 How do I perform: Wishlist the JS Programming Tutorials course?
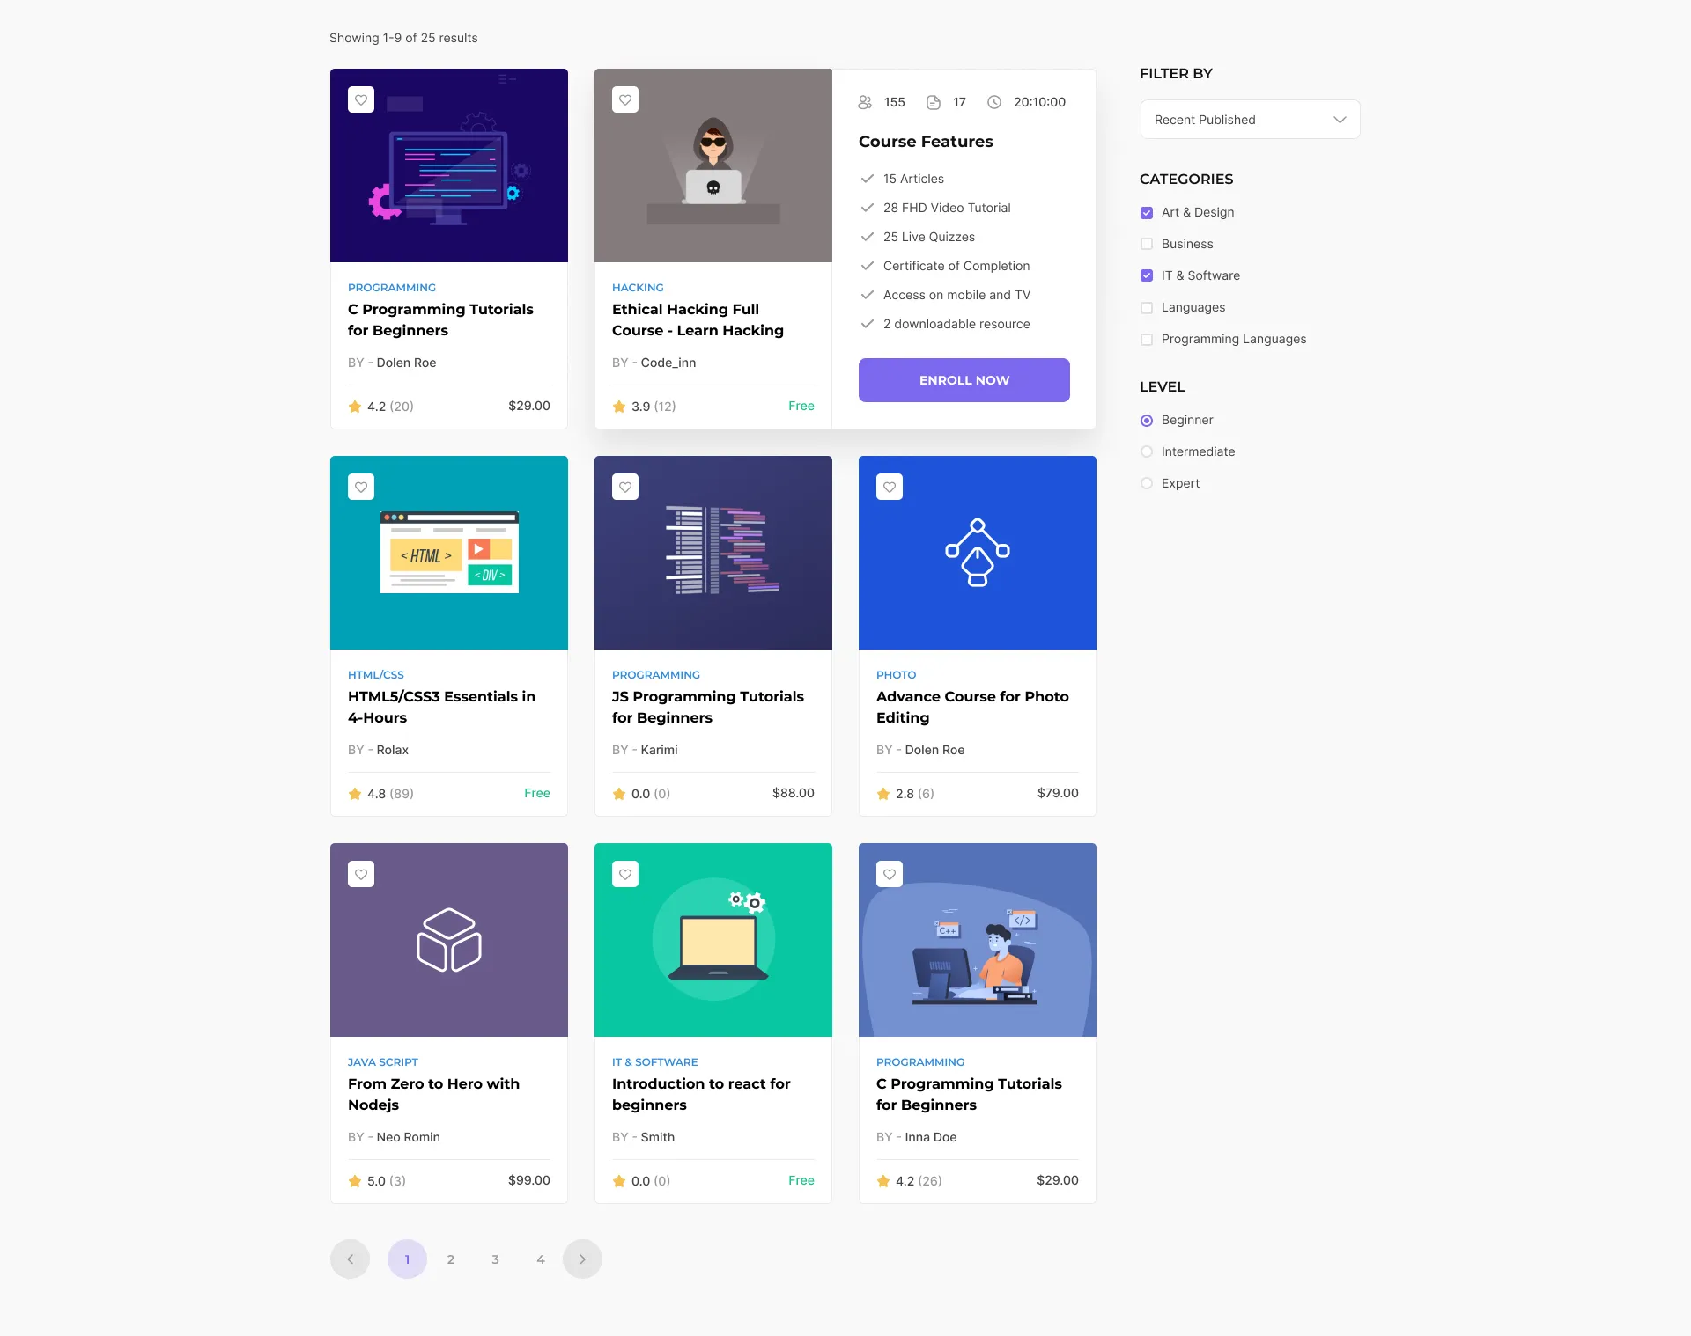(x=625, y=487)
